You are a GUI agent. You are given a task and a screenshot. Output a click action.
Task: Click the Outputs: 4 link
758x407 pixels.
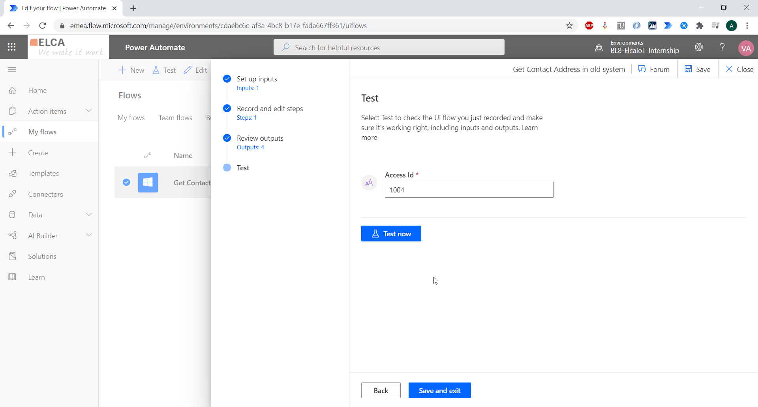pyautogui.click(x=250, y=147)
